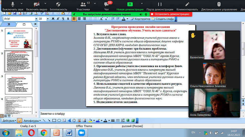This screenshot has width=245, height=137.
Task: Toggle underline Ч formatting
Action: click(63, 19)
